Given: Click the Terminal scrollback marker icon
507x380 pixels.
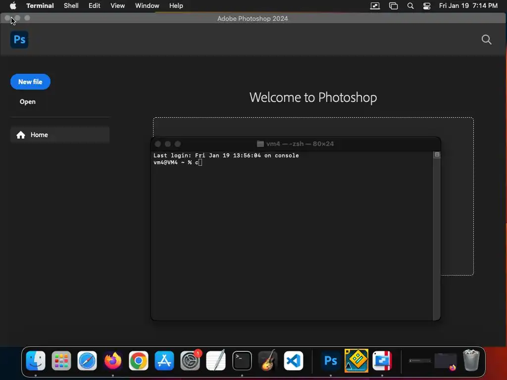Looking at the screenshot, I should (x=437, y=155).
